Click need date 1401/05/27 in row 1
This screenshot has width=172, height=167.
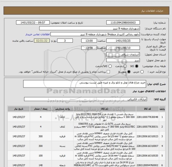coord(19,117)
